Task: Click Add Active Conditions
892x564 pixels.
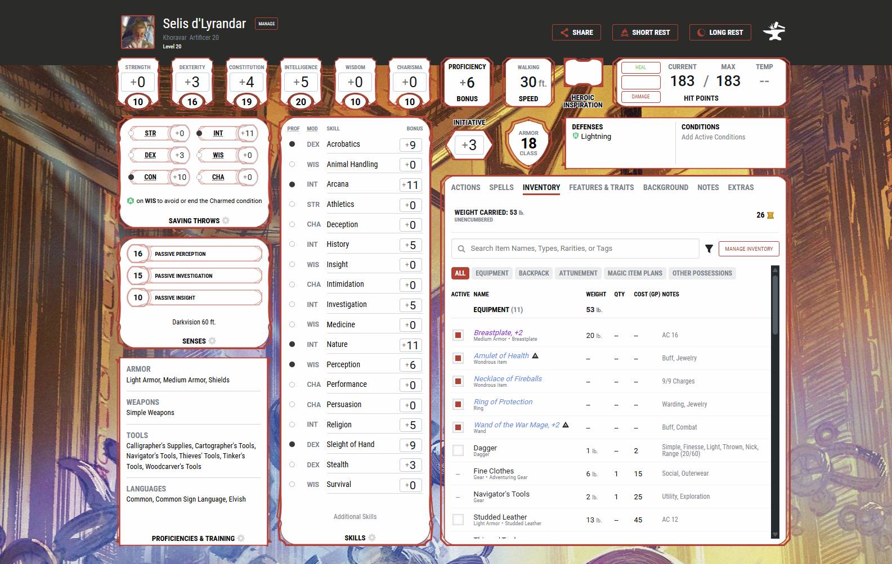Action: tap(713, 137)
